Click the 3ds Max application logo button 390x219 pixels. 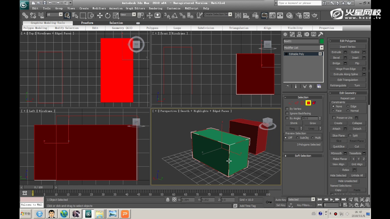25,5
